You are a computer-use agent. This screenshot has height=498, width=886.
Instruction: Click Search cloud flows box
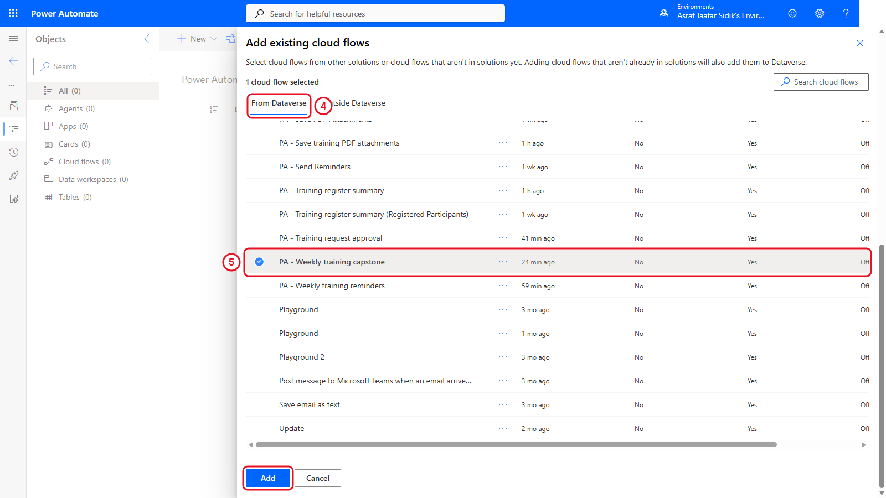tap(821, 82)
